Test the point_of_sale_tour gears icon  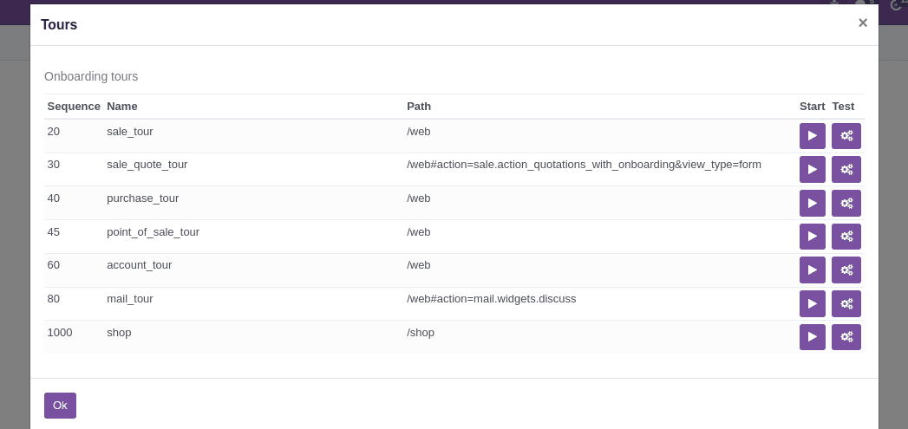coord(846,237)
